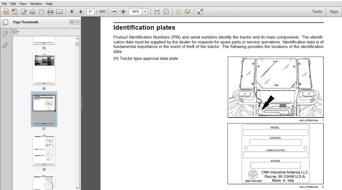This screenshot has width=342, height=190.
Task: Click the "CNH Industrial America LLC" text
Action: tap(285, 172)
